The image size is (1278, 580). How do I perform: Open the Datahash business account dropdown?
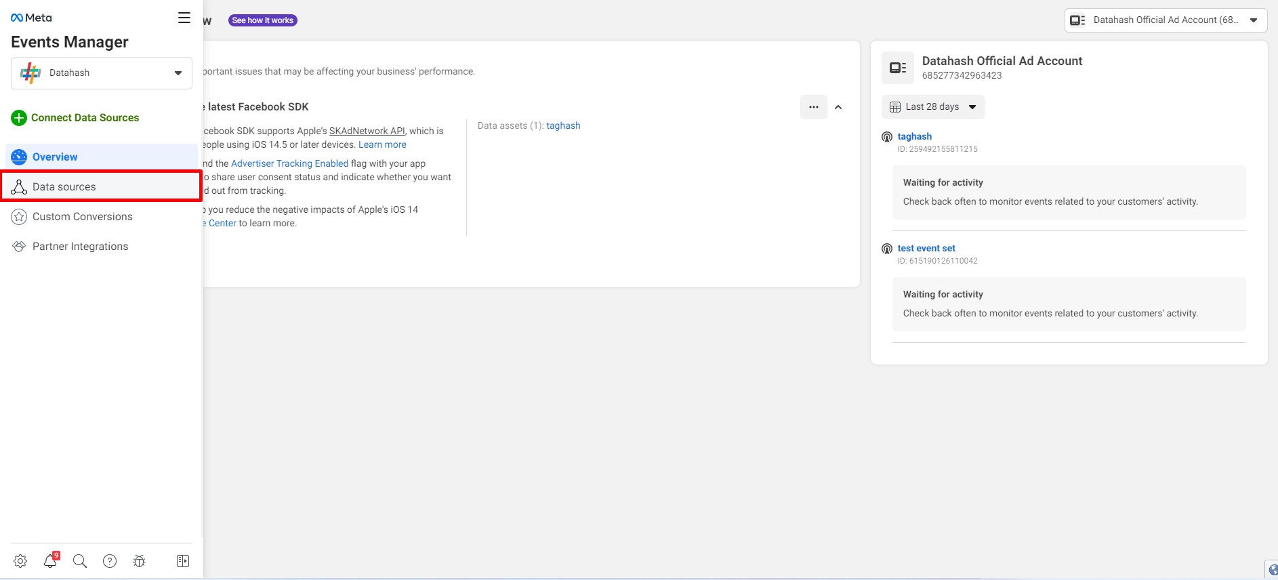coord(102,73)
